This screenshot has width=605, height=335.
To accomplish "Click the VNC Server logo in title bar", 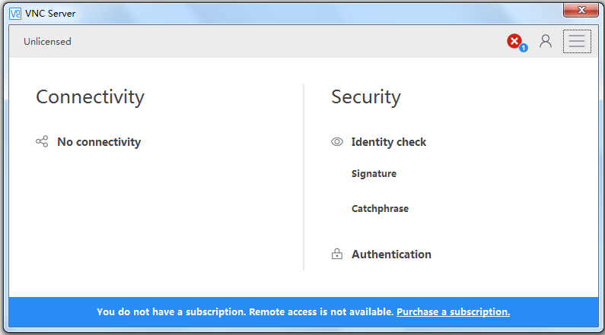I will click(x=14, y=13).
